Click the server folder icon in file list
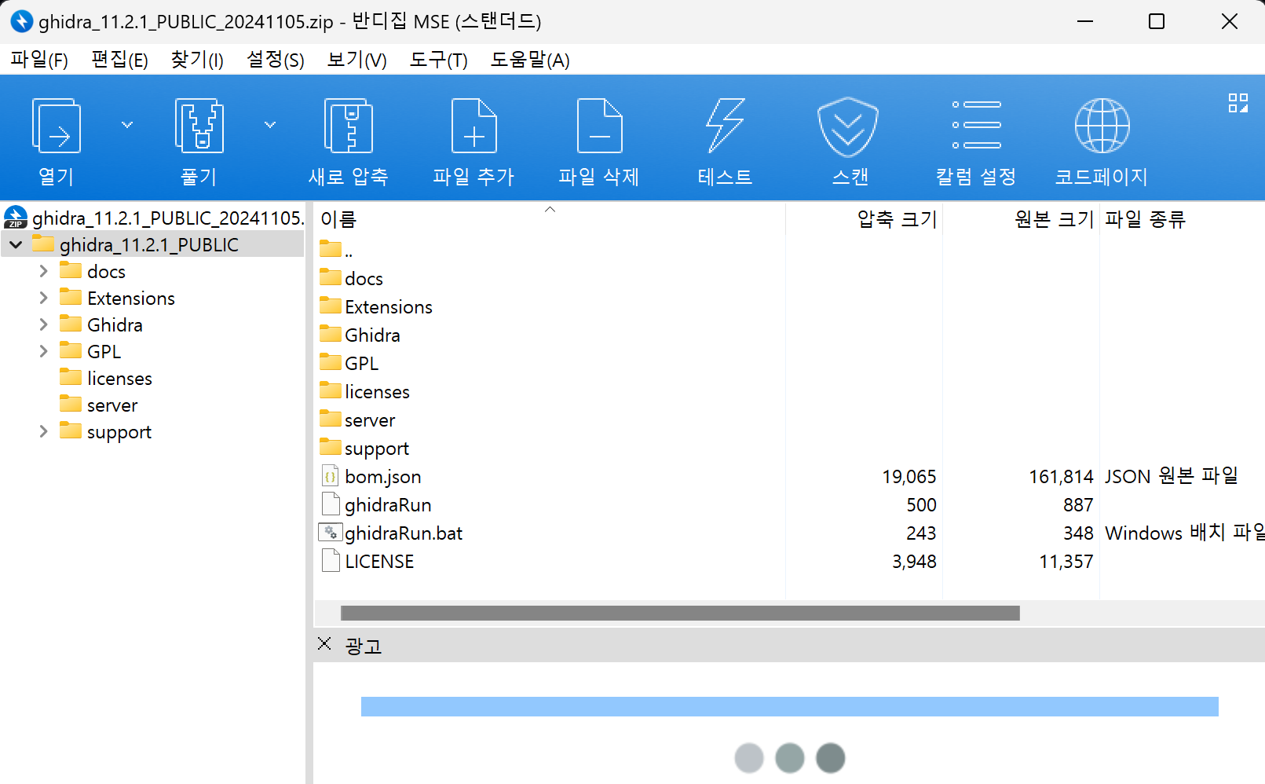This screenshot has width=1265, height=784. 331,419
